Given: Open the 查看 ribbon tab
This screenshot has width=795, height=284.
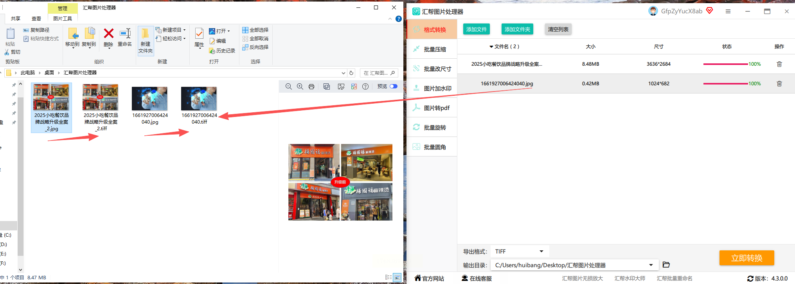Looking at the screenshot, I should pyautogui.click(x=36, y=18).
